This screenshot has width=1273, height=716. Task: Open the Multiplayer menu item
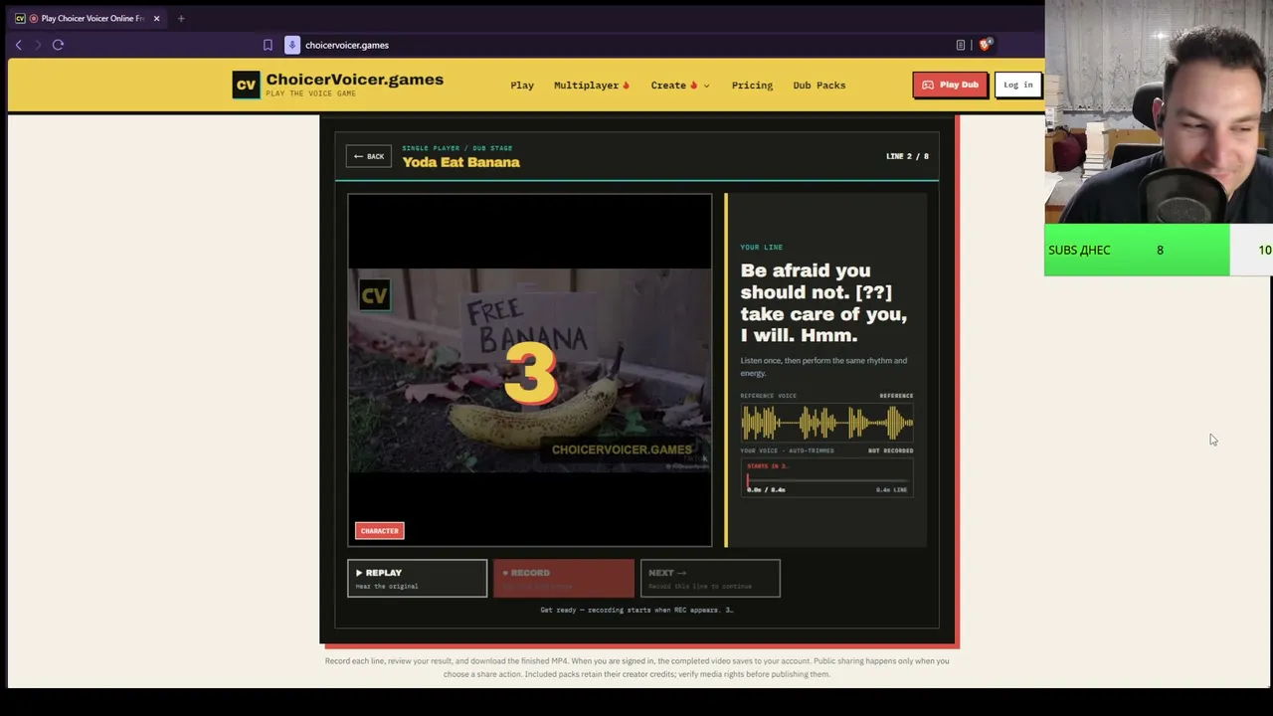point(592,86)
